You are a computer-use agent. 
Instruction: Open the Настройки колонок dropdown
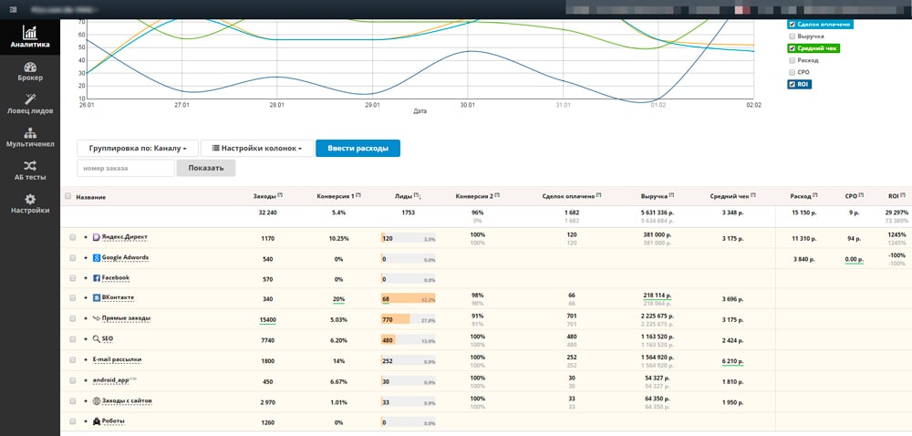pyautogui.click(x=256, y=148)
